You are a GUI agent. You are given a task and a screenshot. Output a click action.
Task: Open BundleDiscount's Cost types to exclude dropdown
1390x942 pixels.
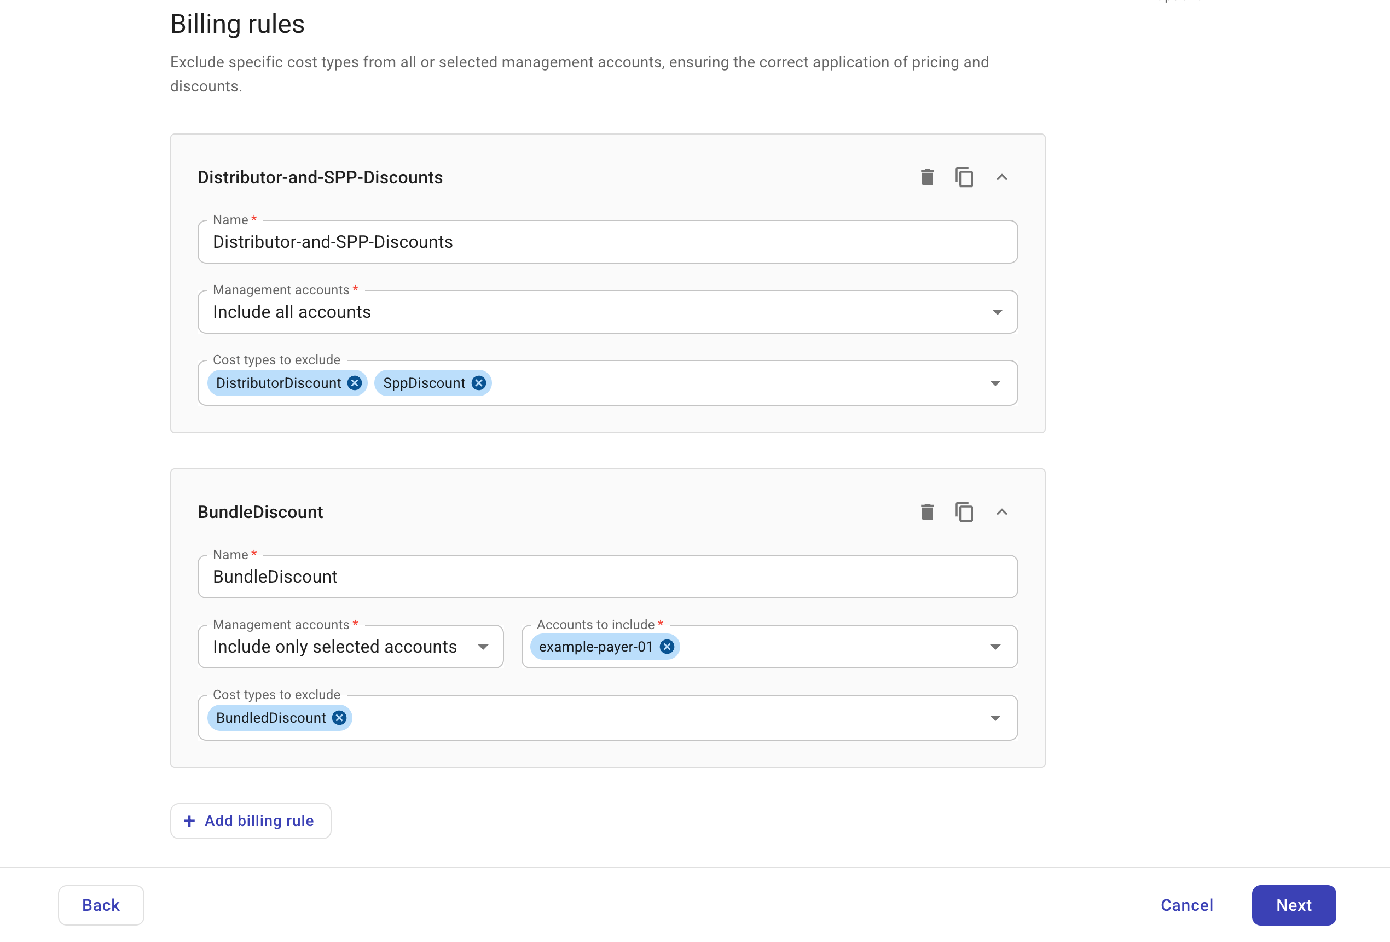[x=995, y=717]
